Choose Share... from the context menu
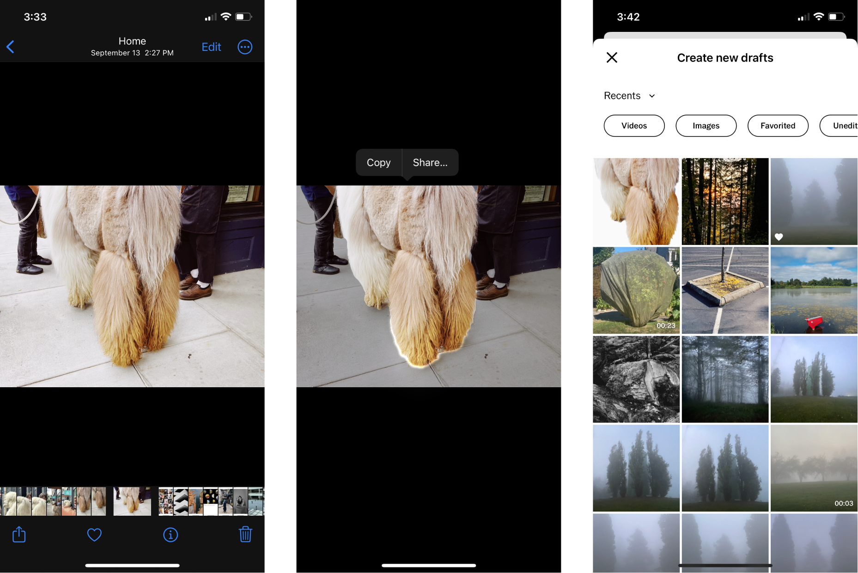 tap(430, 162)
